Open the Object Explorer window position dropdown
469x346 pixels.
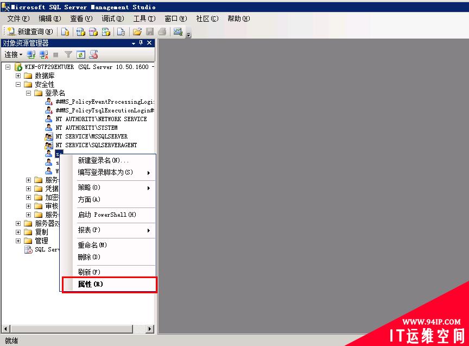(134, 43)
